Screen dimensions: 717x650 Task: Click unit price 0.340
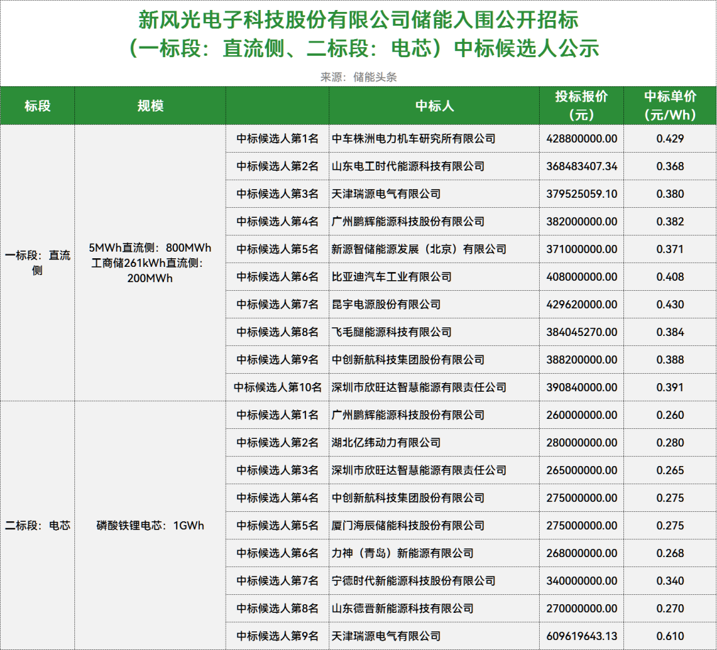(x=670, y=580)
